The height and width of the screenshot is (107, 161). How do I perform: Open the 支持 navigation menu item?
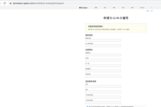[x=132, y=8]
